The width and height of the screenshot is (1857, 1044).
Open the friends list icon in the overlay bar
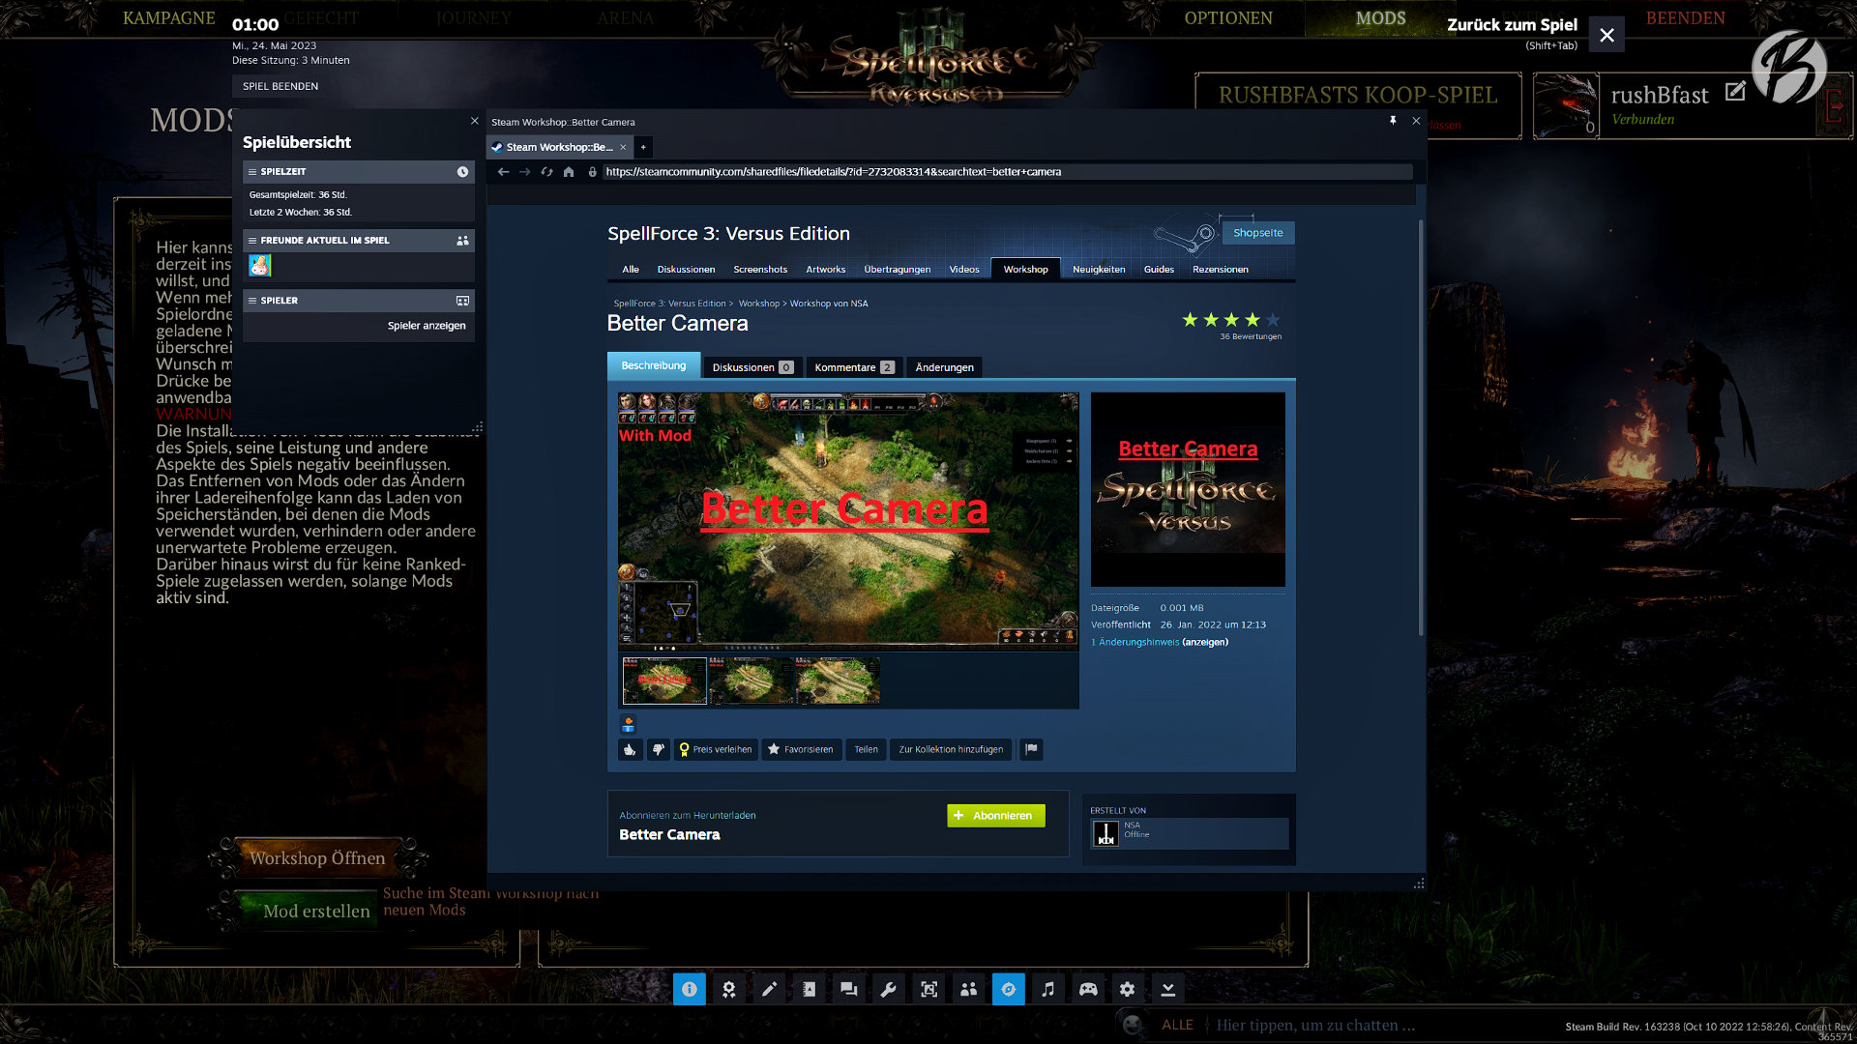[968, 989]
